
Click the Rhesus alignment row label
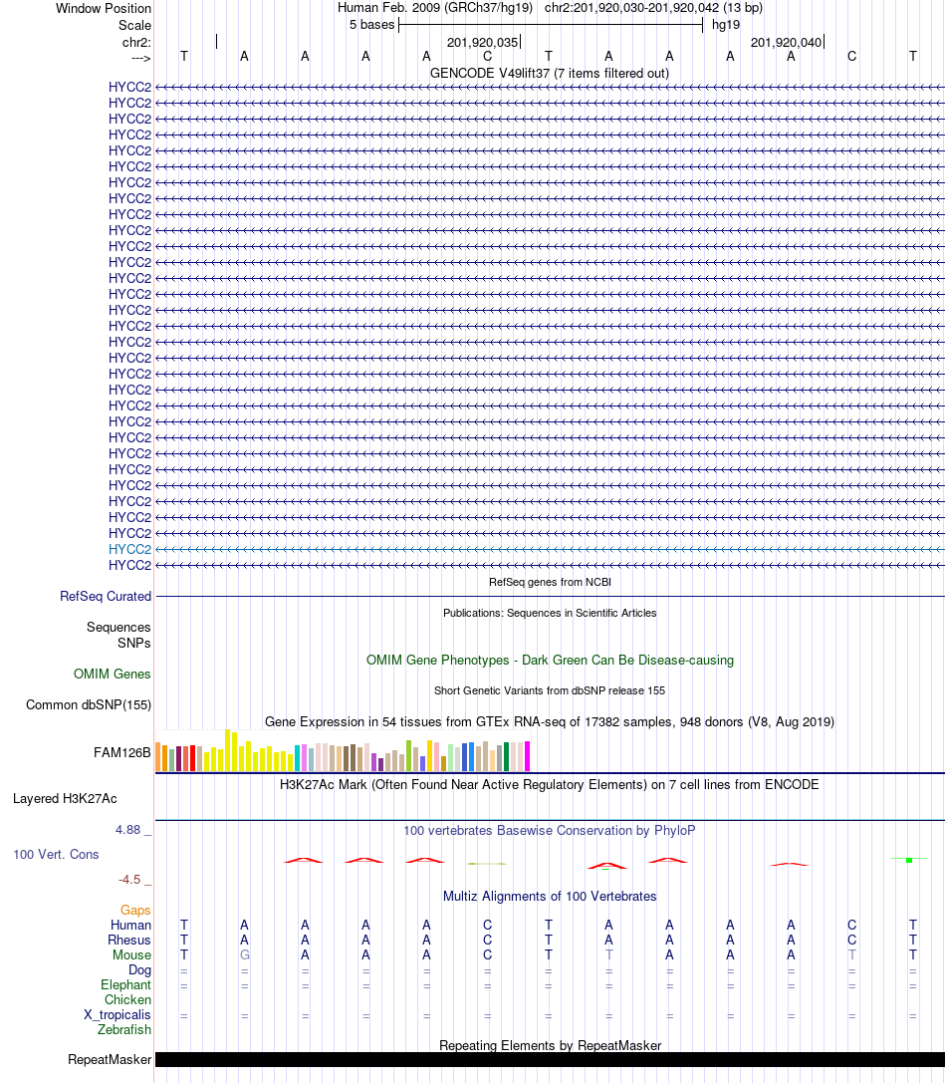click(x=129, y=940)
